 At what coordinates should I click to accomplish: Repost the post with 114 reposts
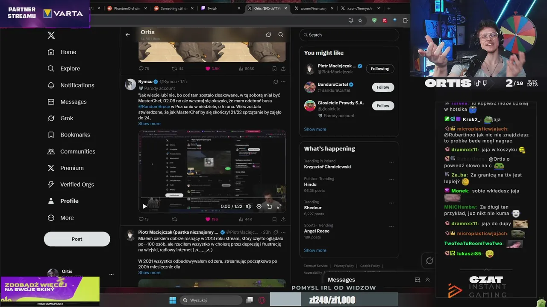(177, 69)
